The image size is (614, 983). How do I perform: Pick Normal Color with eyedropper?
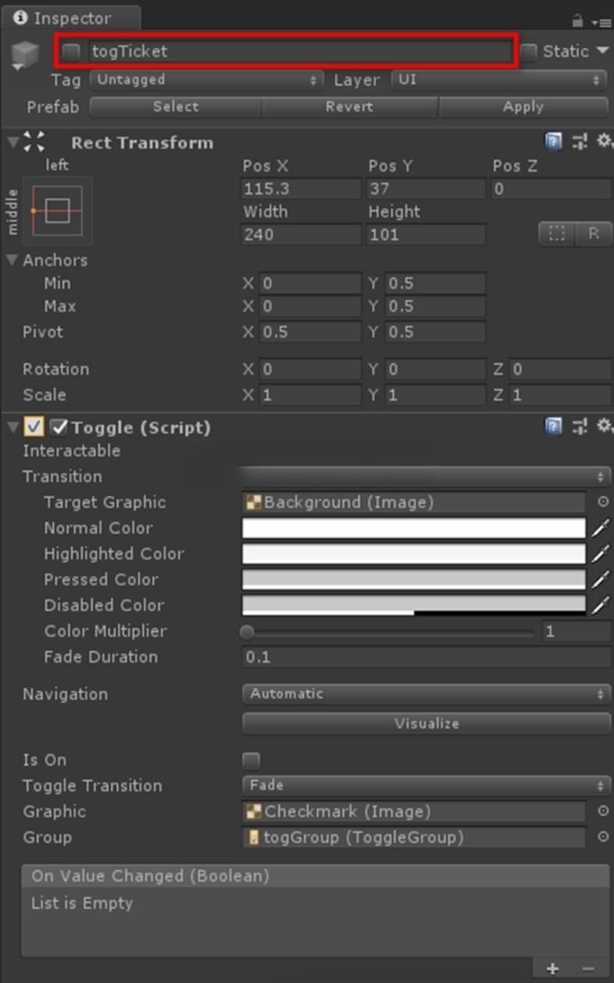pos(599,528)
